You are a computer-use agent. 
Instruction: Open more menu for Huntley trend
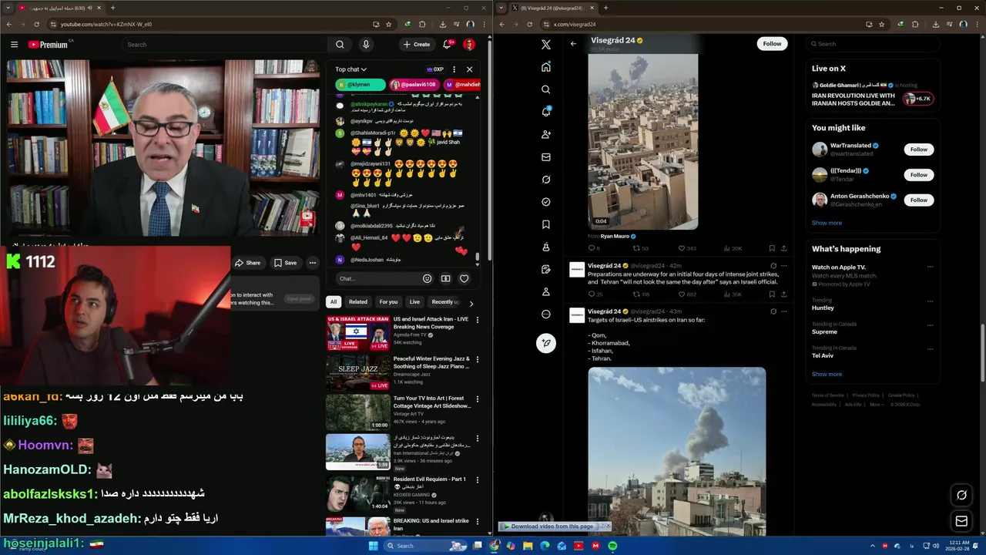click(930, 301)
